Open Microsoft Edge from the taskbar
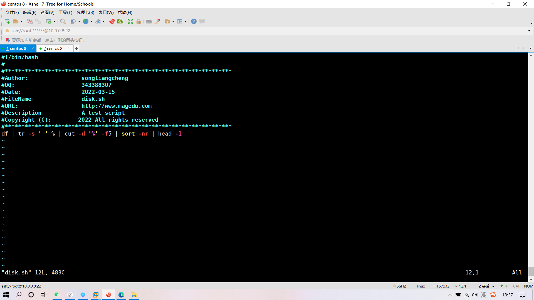Viewport: 534px width, 300px height. pyautogui.click(x=121, y=295)
